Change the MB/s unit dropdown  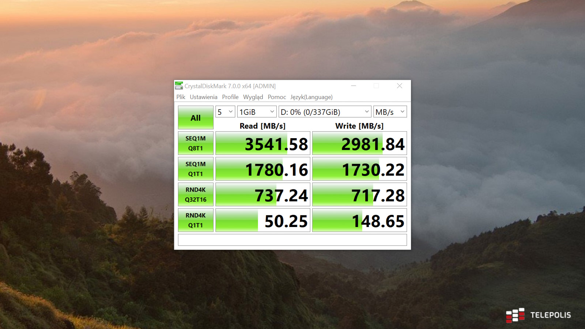390,112
